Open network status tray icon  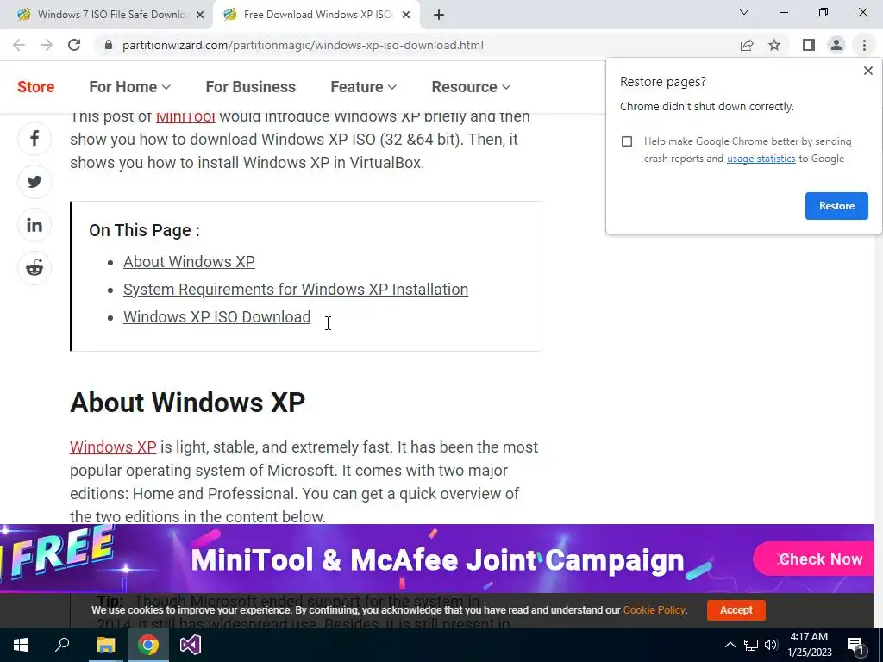[751, 645]
